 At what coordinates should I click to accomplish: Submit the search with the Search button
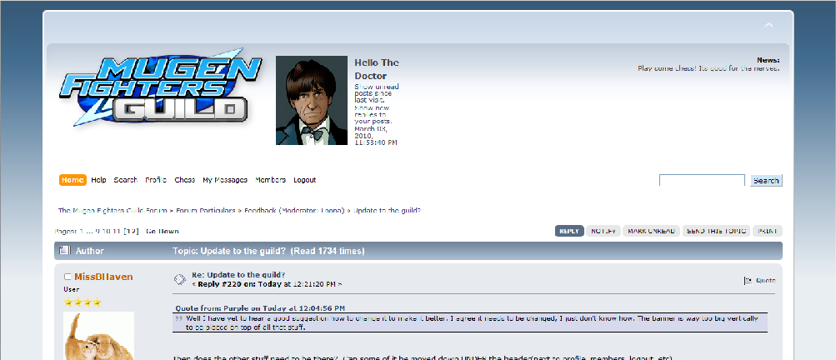[766, 180]
